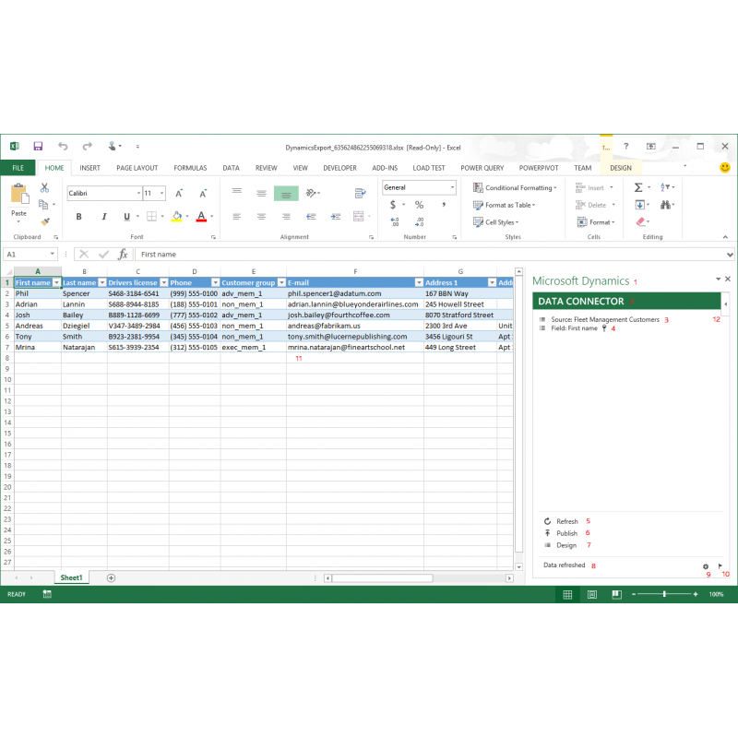Open Cell Styles gallery
Viewport: 738px width, 738px height.
495,222
